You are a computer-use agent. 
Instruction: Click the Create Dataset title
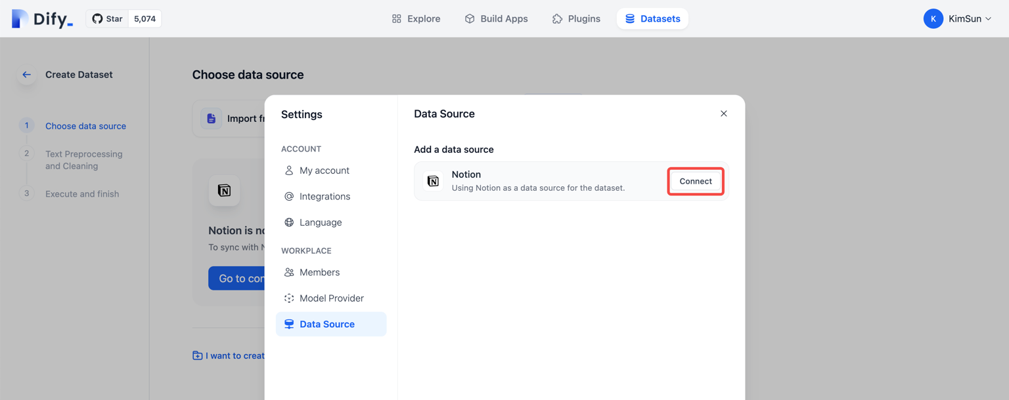click(79, 75)
